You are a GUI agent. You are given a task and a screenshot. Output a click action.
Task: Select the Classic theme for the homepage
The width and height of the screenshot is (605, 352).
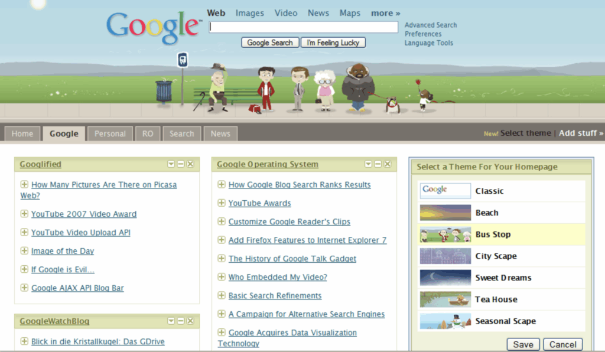[x=445, y=190]
